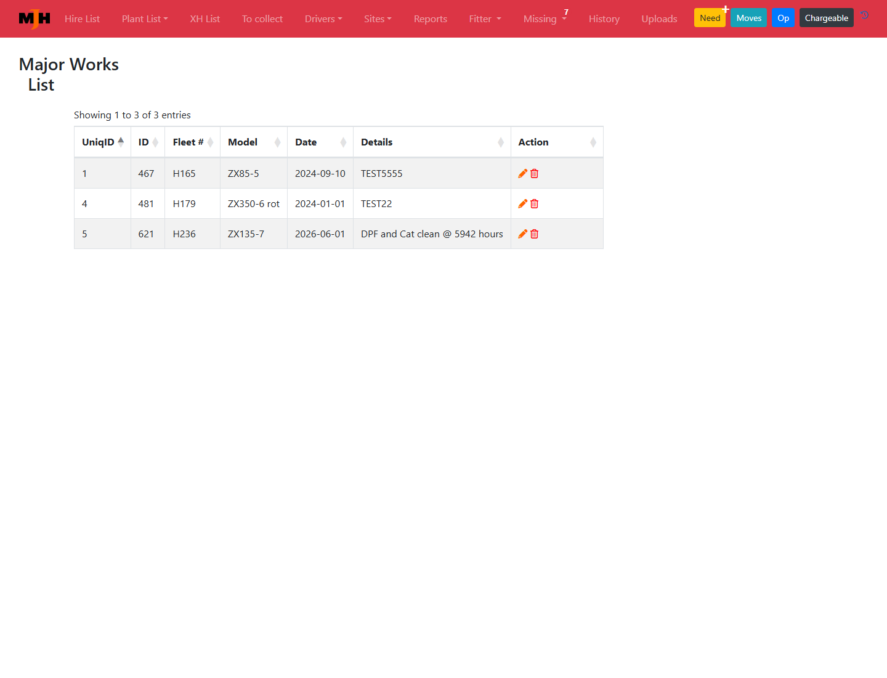Sort table by Action column
This screenshot has height=678, width=887.
coord(557,142)
